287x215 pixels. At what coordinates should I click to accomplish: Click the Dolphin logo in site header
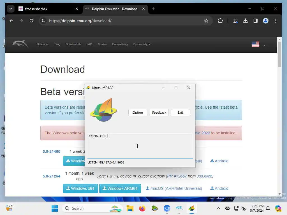[x=20, y=44]
